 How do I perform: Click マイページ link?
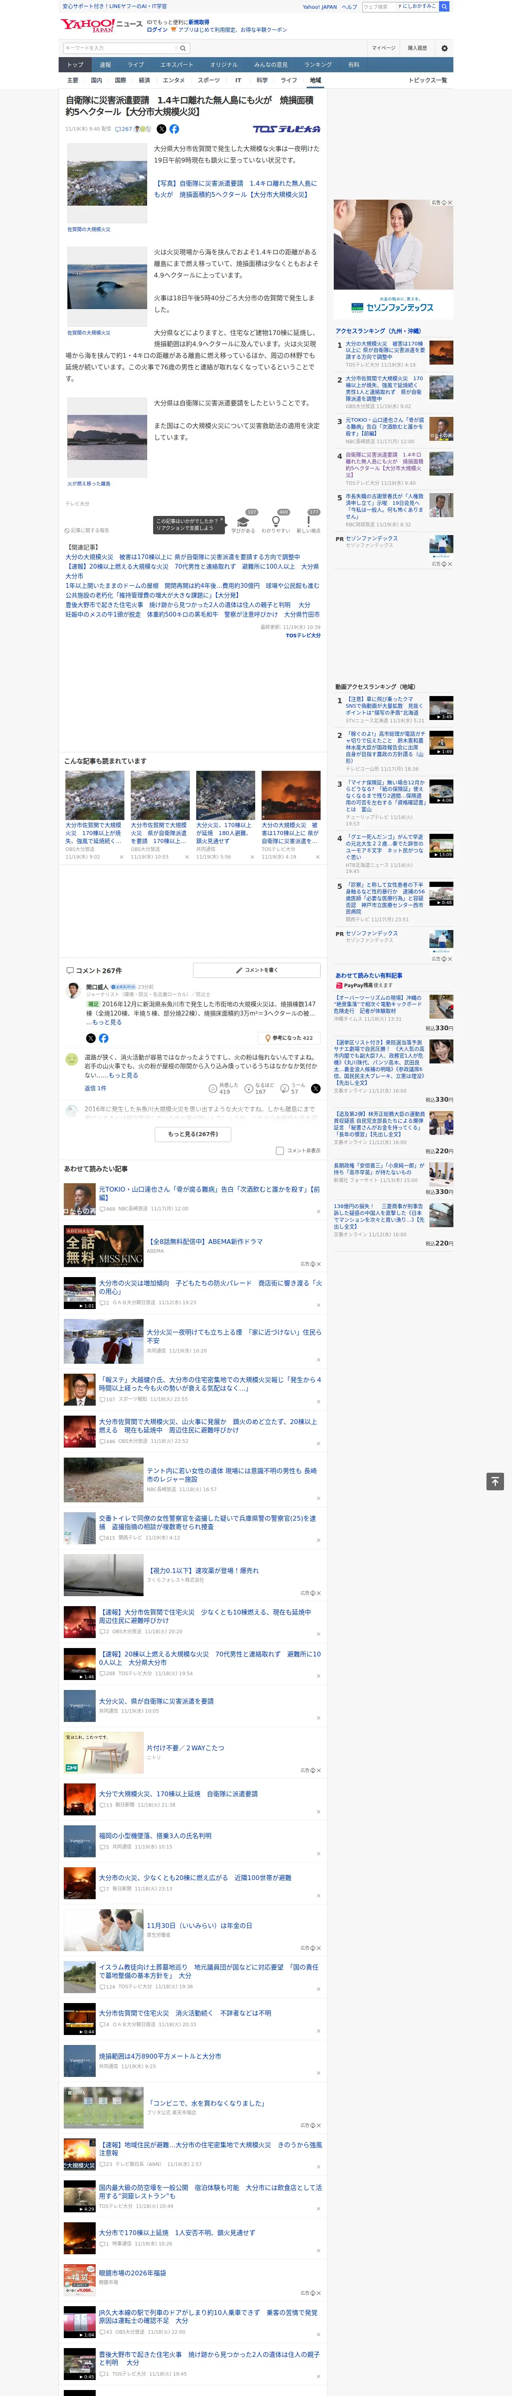(x=384, y=48)
